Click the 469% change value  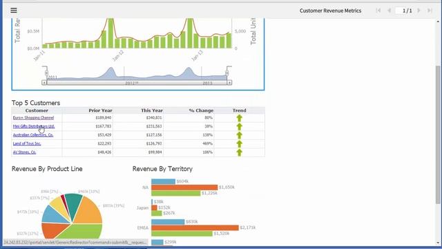coord(207,143)
